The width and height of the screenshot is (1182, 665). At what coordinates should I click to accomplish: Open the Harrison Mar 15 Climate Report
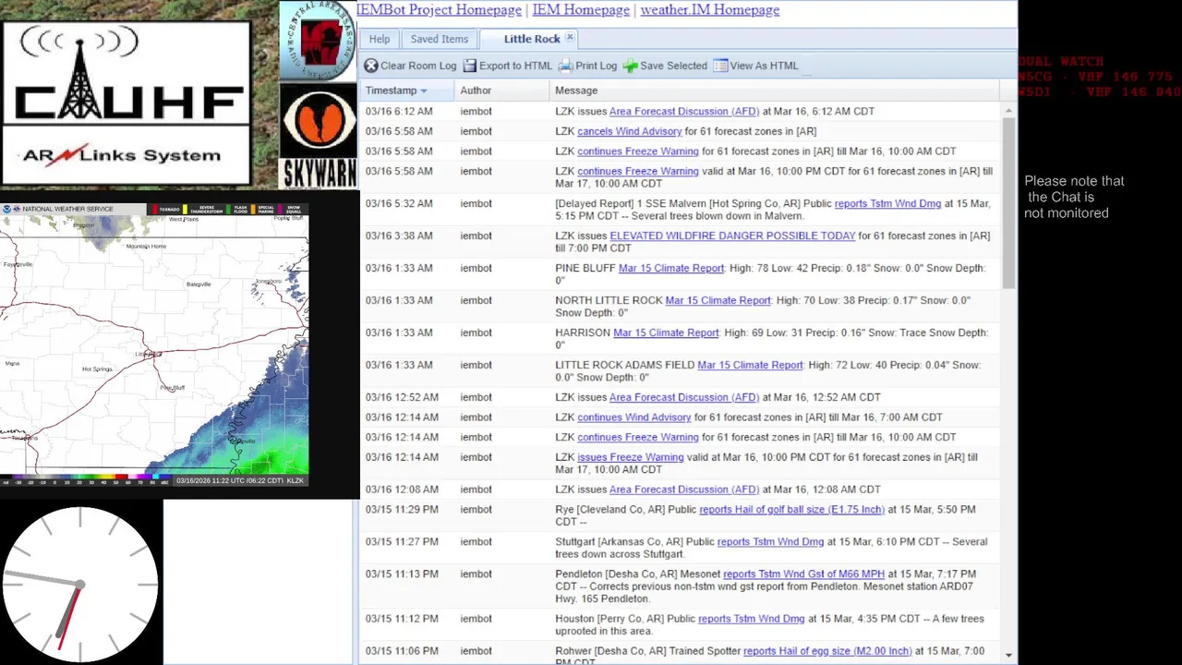[x=666, y=332]
